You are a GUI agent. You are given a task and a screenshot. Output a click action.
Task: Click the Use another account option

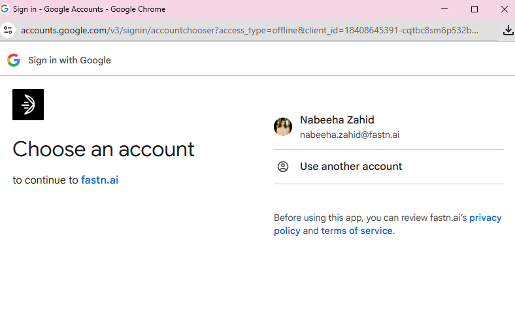[x=351, y=167]
